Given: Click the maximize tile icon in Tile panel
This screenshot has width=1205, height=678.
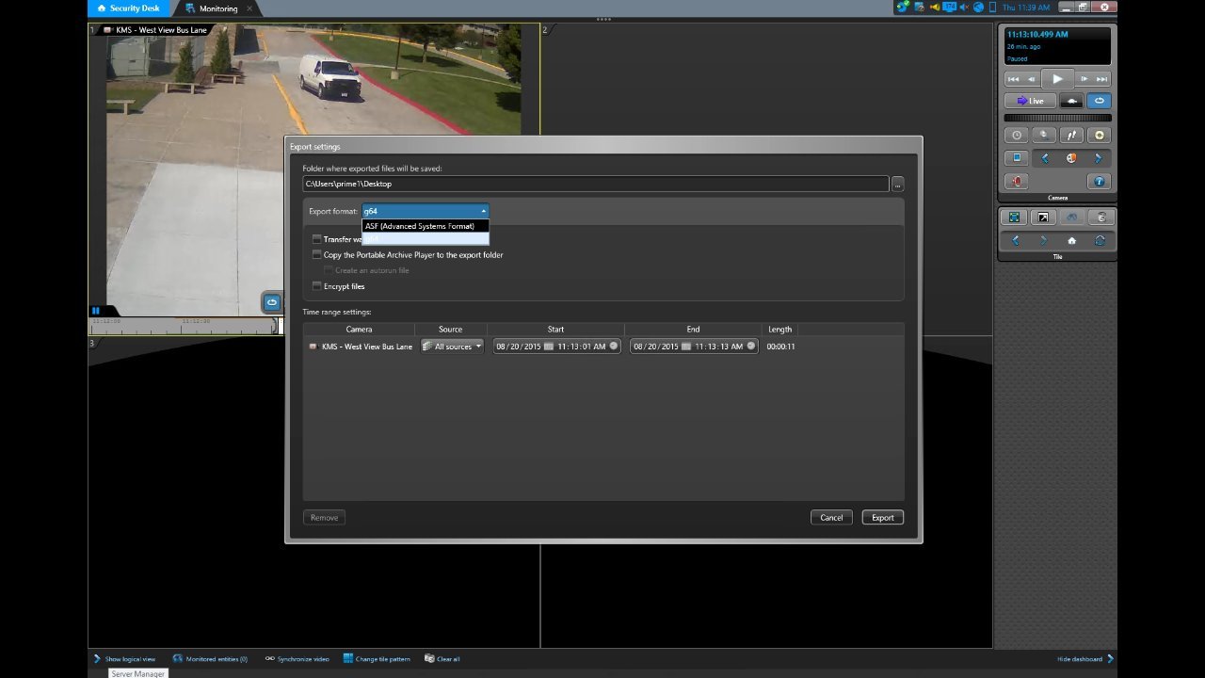Looking at the screenshot, I should pyautogui.click(x=1015, y=218).
